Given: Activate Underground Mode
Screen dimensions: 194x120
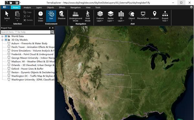Looking at the screenshot, I should tap(76, 16).
